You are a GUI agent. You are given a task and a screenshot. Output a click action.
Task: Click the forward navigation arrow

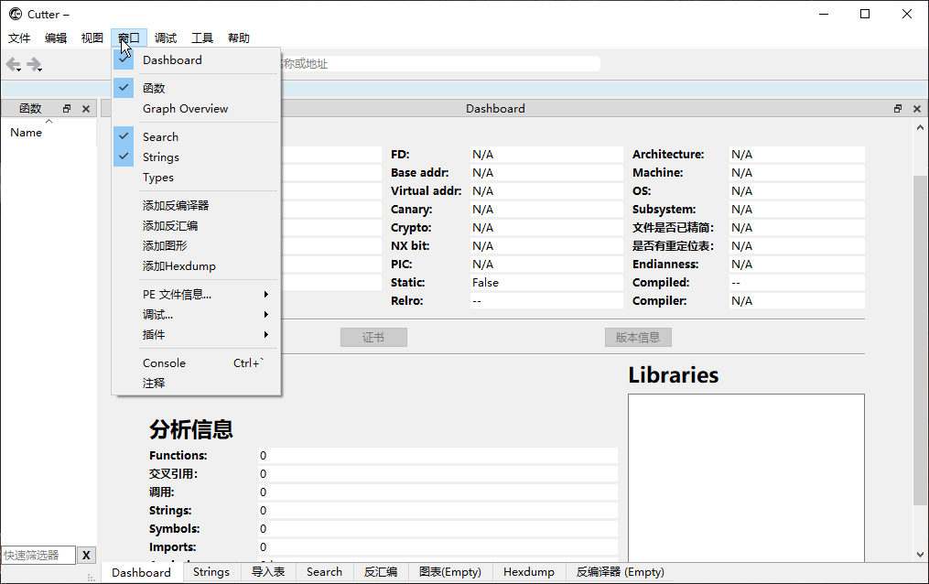pos(34,64)
